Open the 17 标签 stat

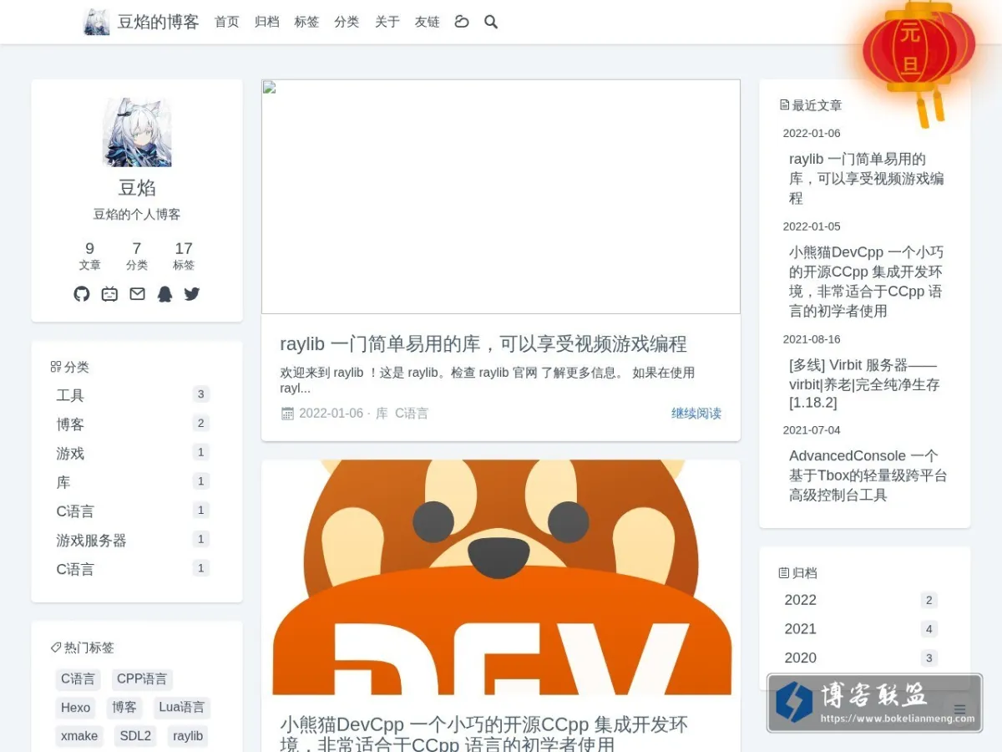point(184,256)
